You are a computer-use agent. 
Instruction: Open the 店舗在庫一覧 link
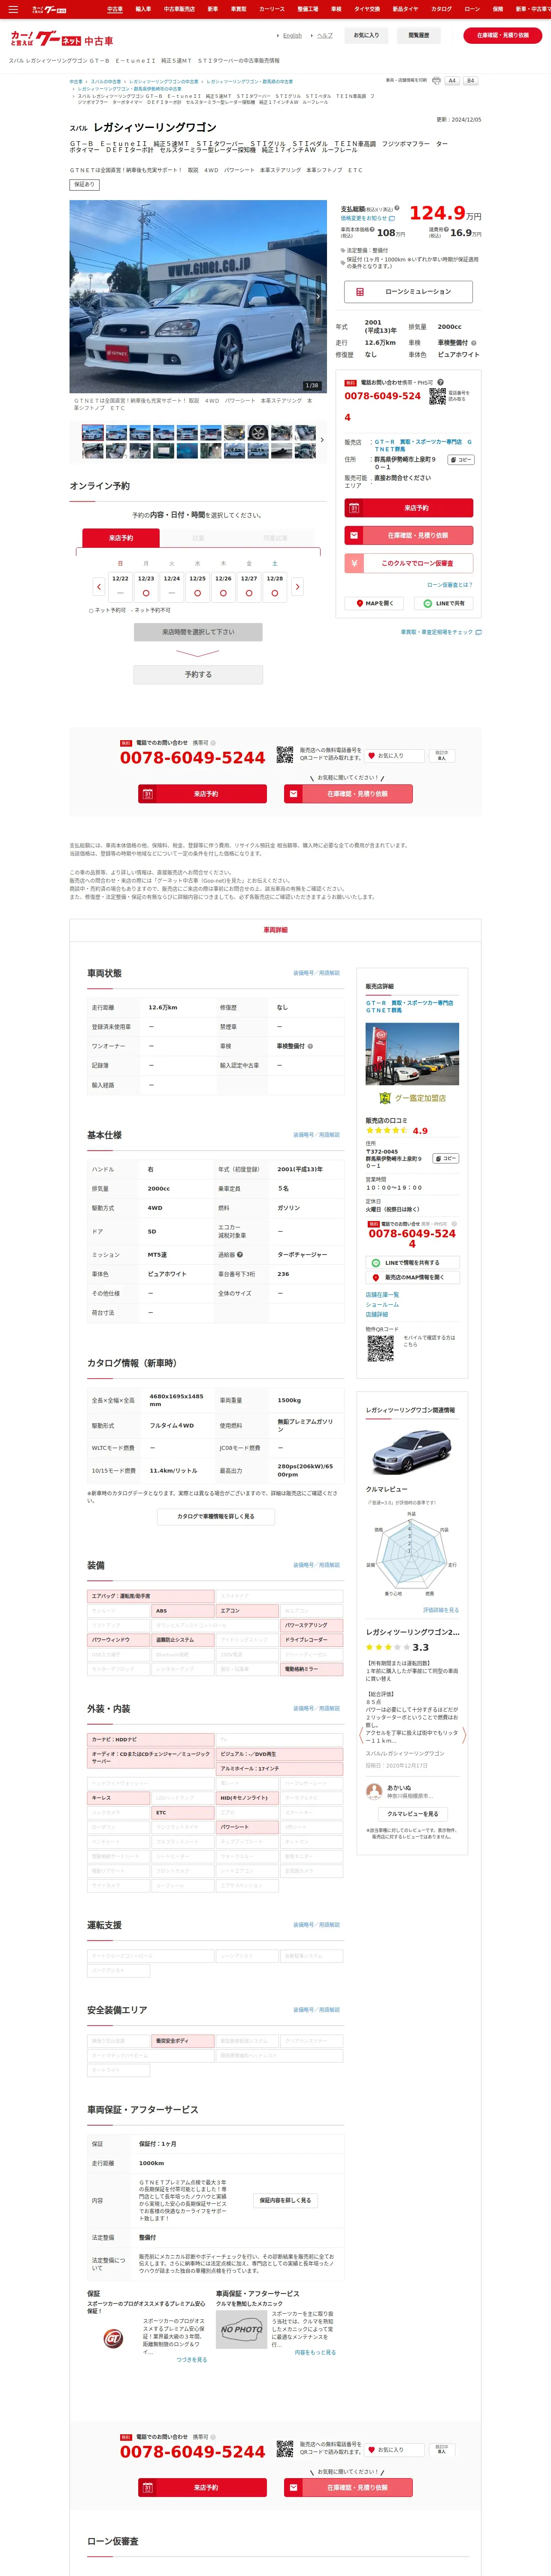click(x=382, y=1295)
